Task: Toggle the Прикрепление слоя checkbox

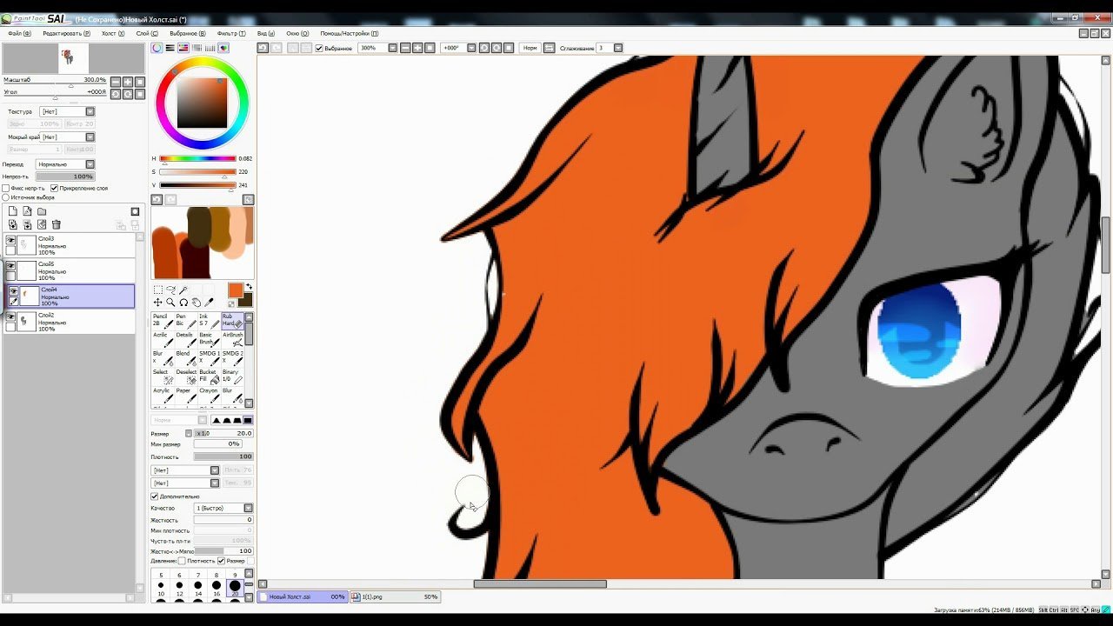Action: (54, 188)
